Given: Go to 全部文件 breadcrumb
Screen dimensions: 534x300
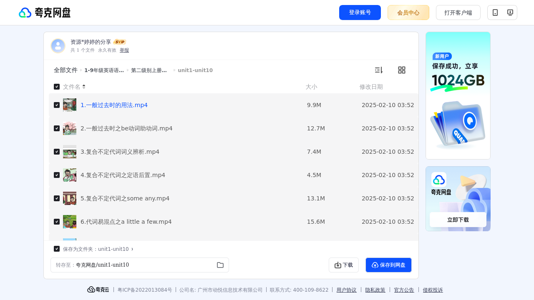Looking at the screenshot, I should tap(65, 70).
